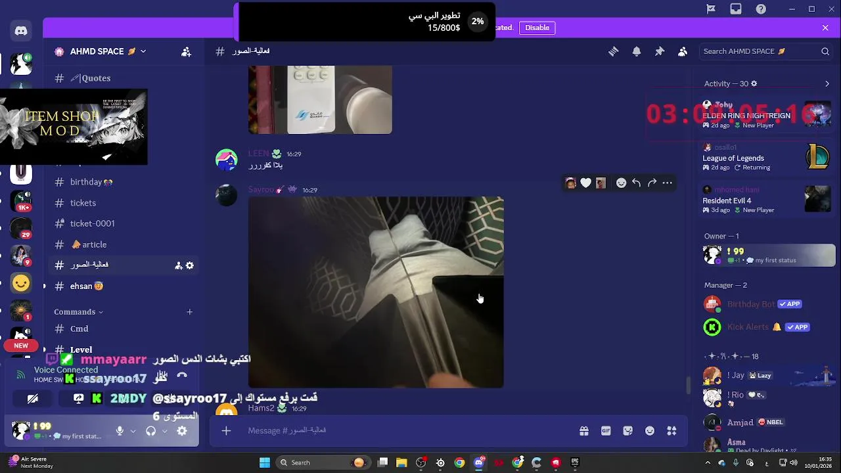
Task: Expand the Activity section arrow
Action: click(x=827, y=84)
